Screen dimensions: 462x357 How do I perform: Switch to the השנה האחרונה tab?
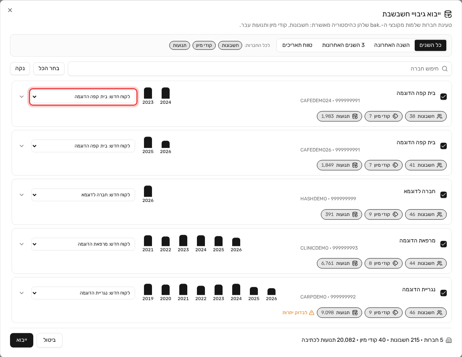coord(391,45)
